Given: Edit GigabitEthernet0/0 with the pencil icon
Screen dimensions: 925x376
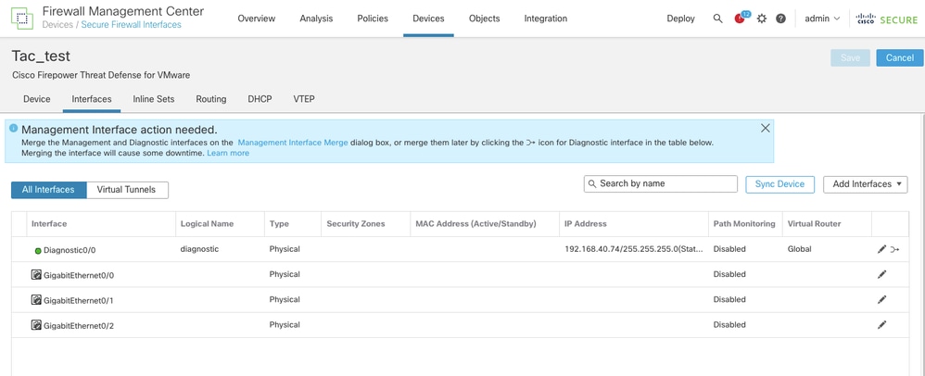Looking at the screenshot, I should [882, 274].
